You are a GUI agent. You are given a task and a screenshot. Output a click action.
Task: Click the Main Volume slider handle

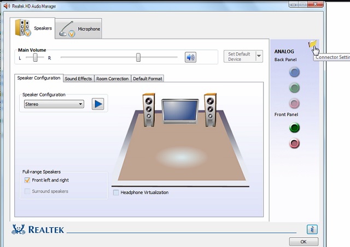coord(138,57)
